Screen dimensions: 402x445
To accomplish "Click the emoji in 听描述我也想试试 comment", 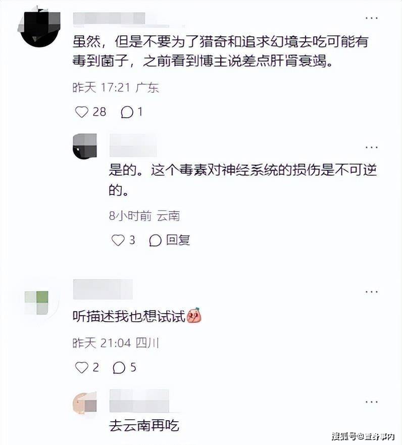I will (x=194, y=315).
